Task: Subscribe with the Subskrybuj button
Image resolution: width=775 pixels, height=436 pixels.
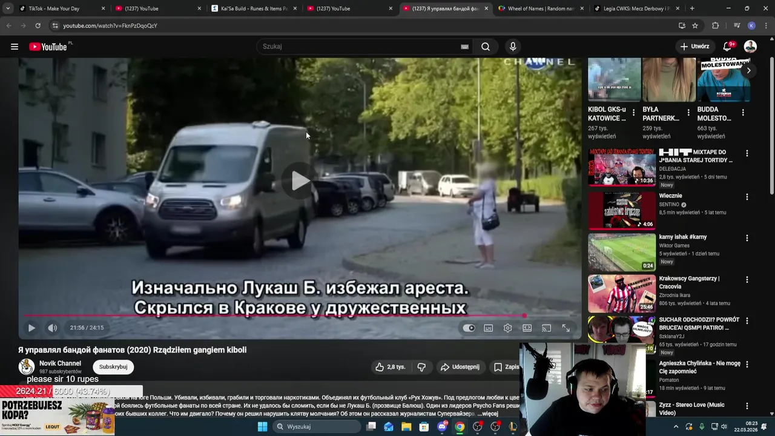Action: (113, 367)
